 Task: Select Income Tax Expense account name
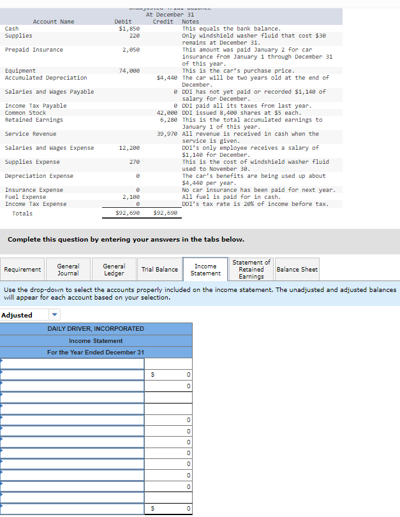(36, 204)
